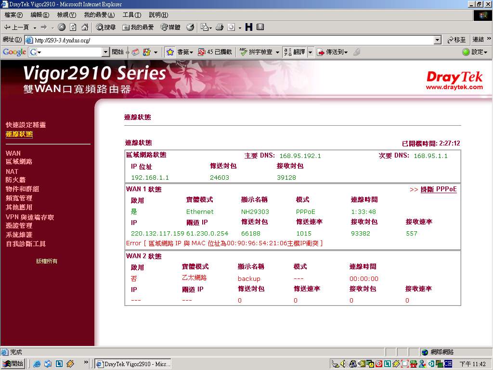Open the Translate dropdown arrow
This screenshot has width=493, height=370.
click(311, 52)
